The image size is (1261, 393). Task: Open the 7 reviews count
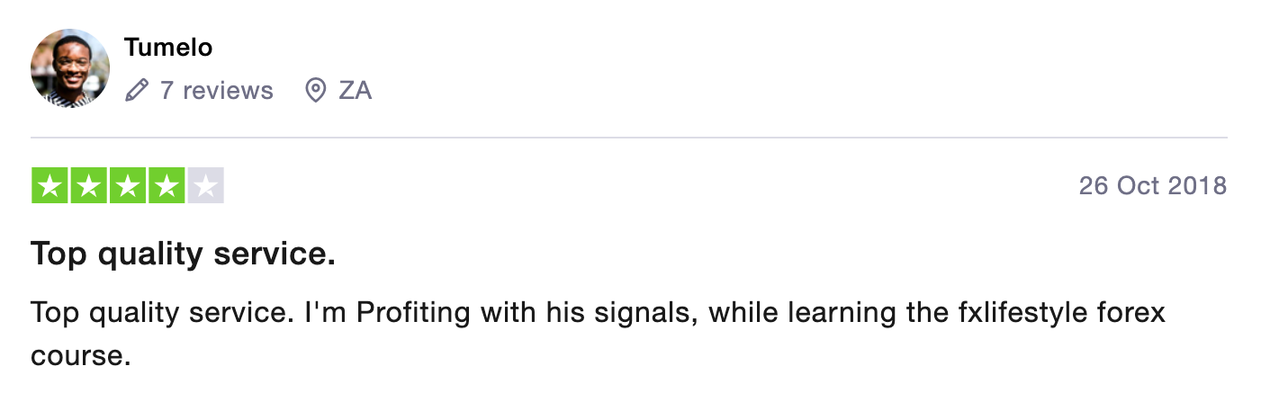[x=216, y=90]
